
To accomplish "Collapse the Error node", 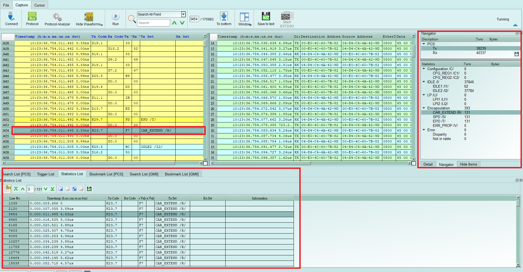I will [424, 130].
